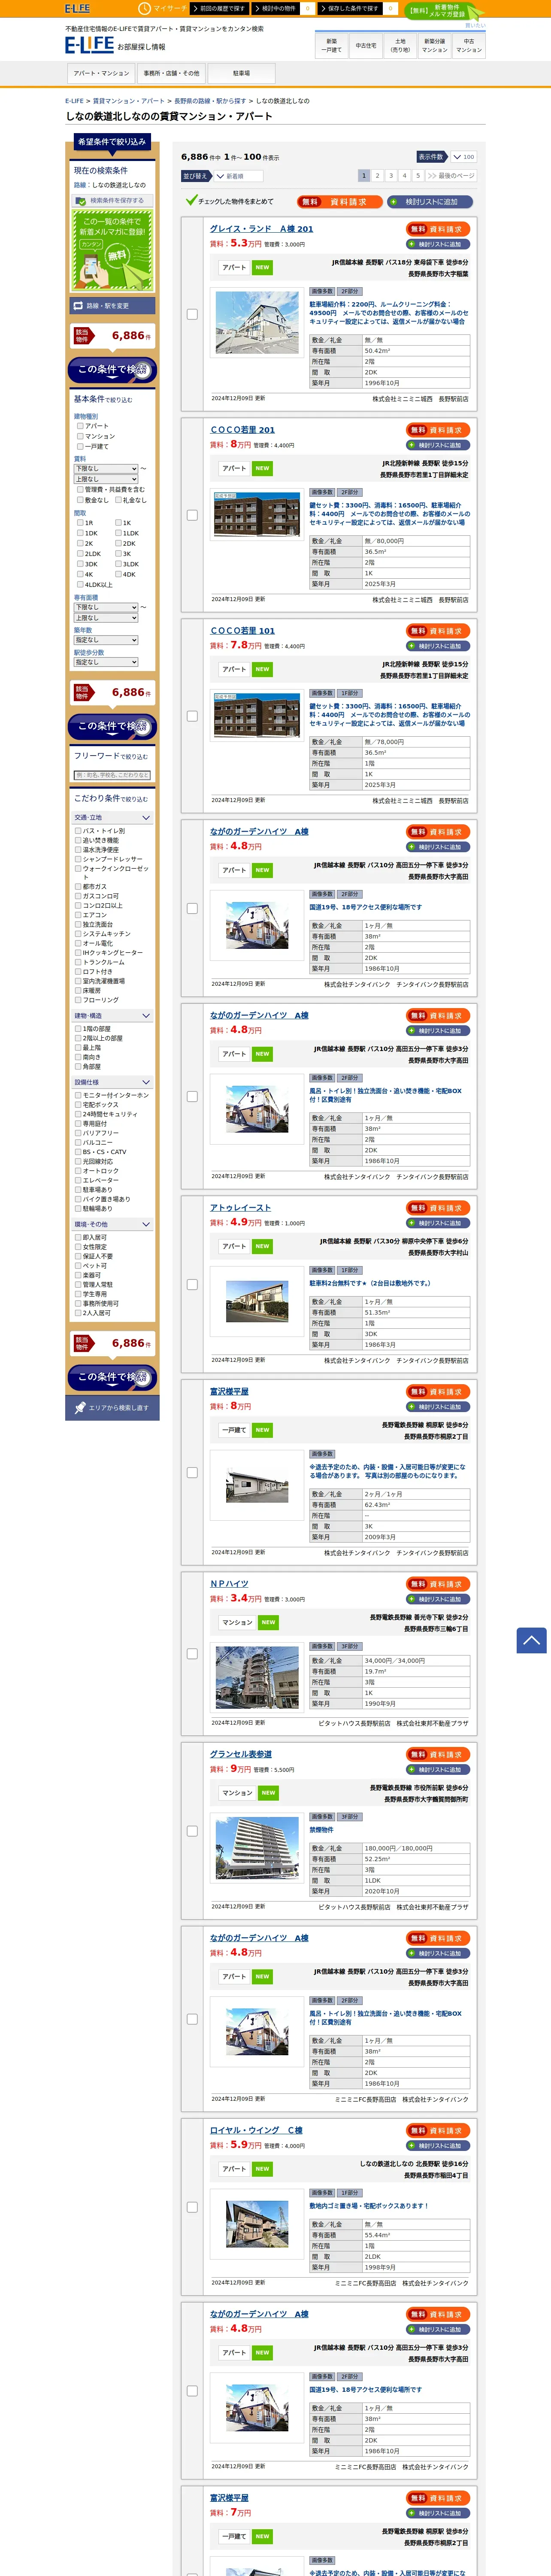The image size is (551, 2576).
Task: Jump to 最後のページ of results
Action: coord(451,175)
